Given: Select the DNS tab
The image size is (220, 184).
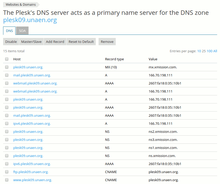Looking at the screenshot, I should [9, 31].
